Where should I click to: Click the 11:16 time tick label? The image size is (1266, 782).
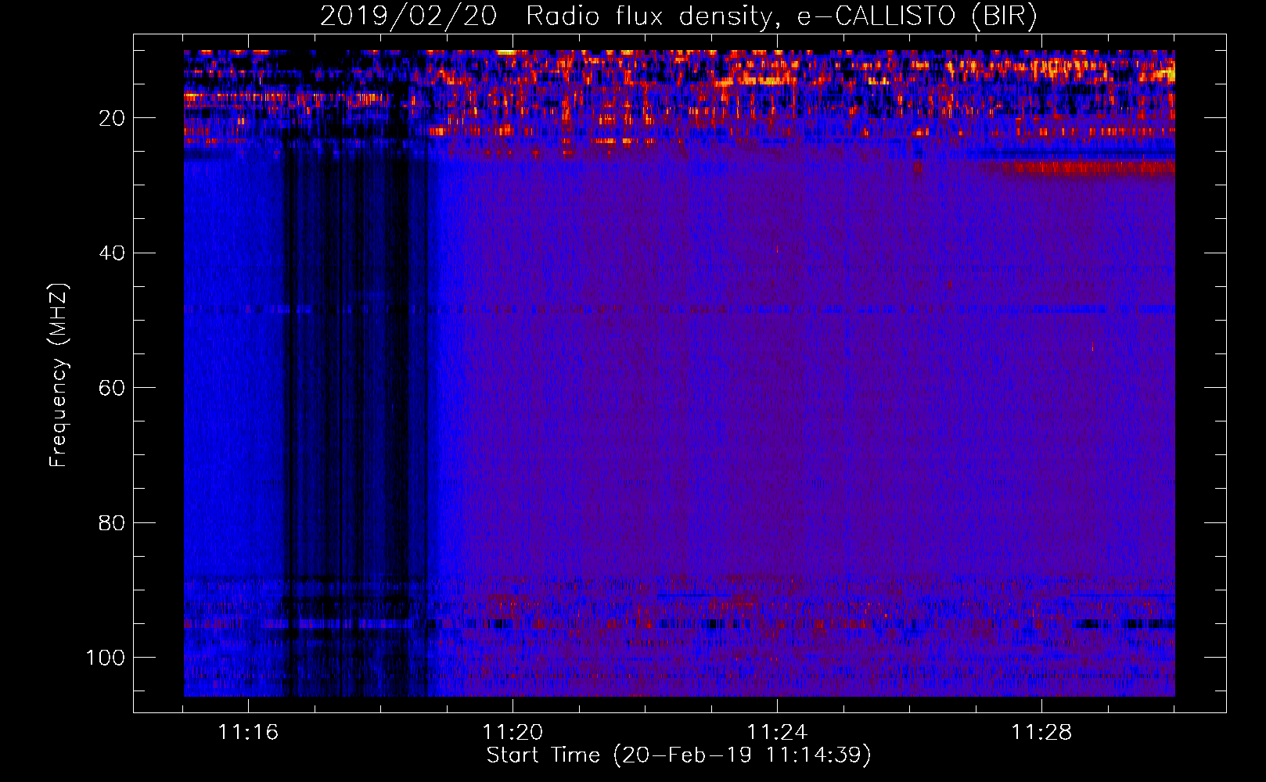coord(248,733)
